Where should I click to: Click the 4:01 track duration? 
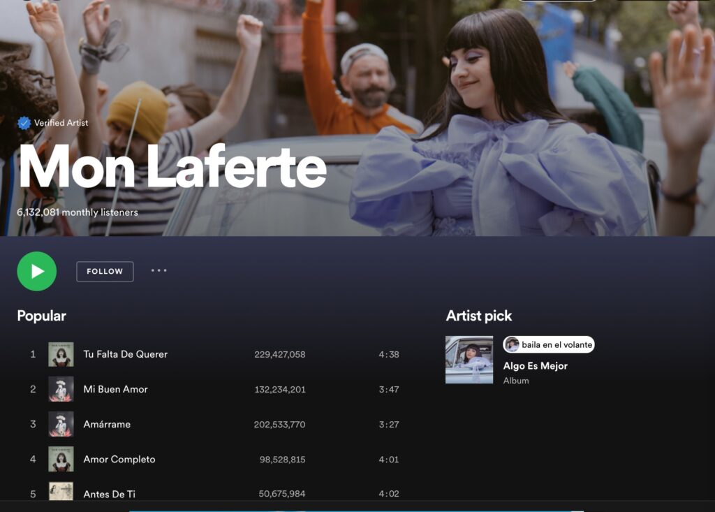pyautogui.click(x=389, y=460)
